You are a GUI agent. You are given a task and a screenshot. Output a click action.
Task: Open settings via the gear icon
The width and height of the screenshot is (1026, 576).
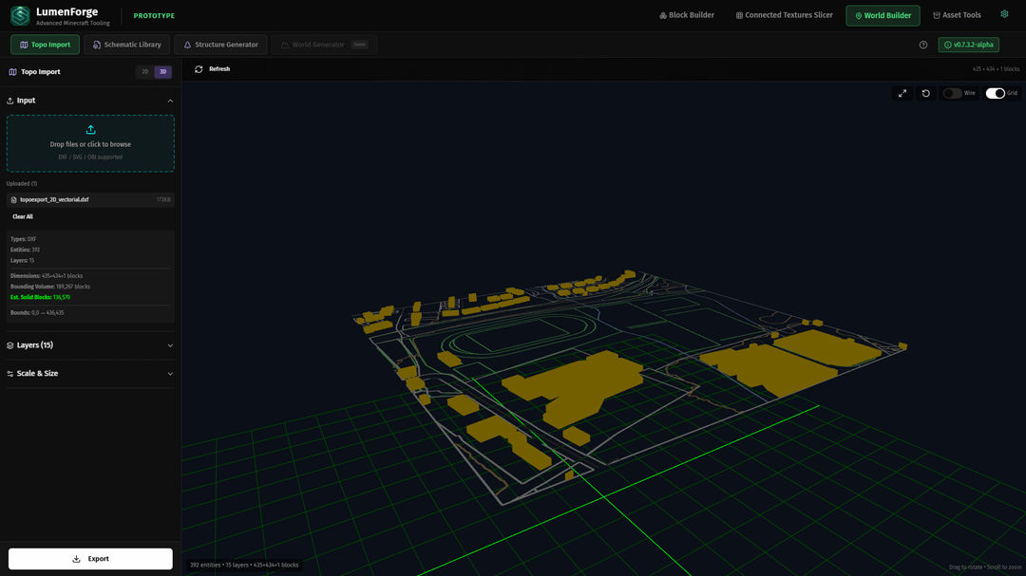coord(1004,14)
